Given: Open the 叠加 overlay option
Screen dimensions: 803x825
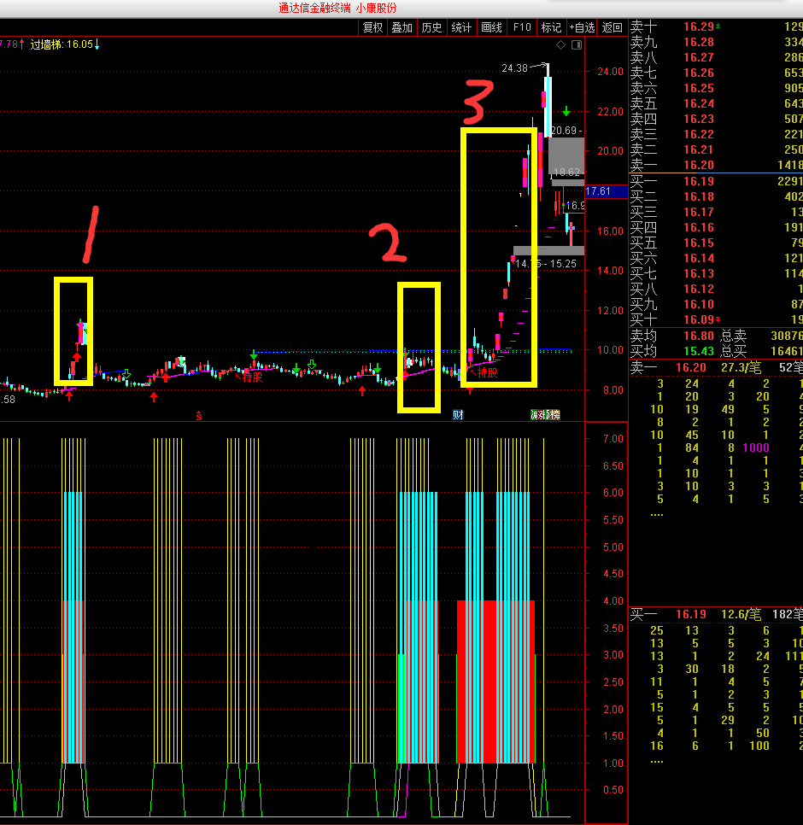Looking at the screenshot, I should point(402,27).
